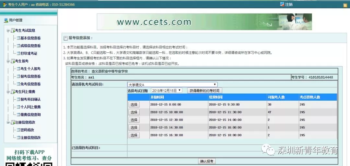
Task: Collapse the 考生考试信息 tree node
Action: tap(8, 30)
